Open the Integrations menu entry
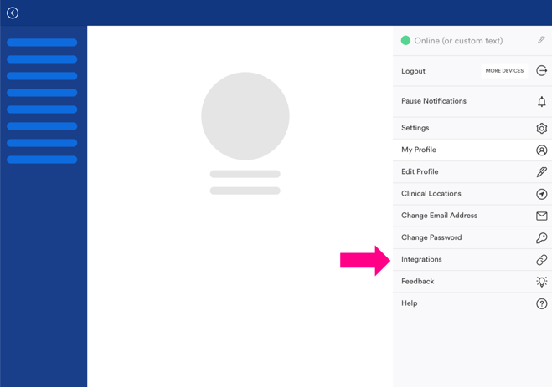 pos(472,259)
